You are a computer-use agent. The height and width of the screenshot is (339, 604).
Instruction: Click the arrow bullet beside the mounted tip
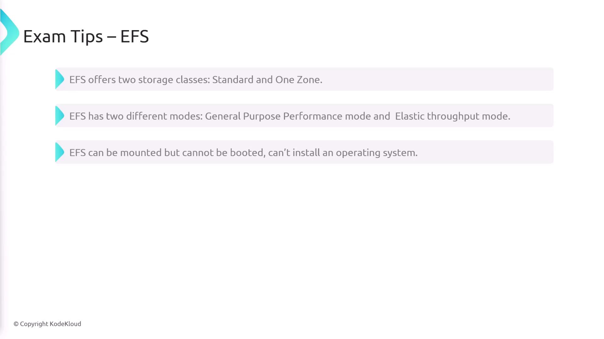pyautogui.click(x=59, y=152)
